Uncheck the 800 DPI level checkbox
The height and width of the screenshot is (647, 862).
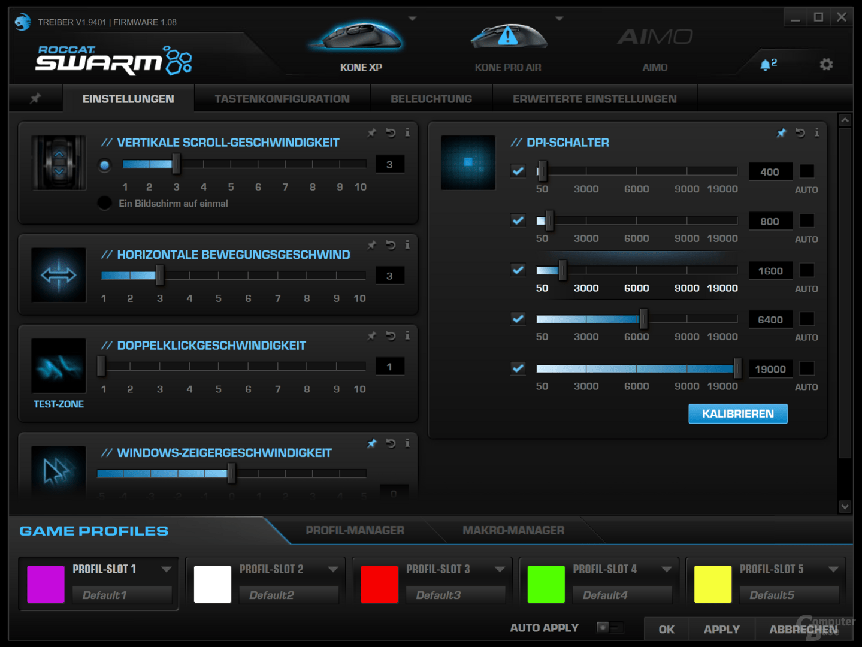pyautogui.click(x=518, y=220)
